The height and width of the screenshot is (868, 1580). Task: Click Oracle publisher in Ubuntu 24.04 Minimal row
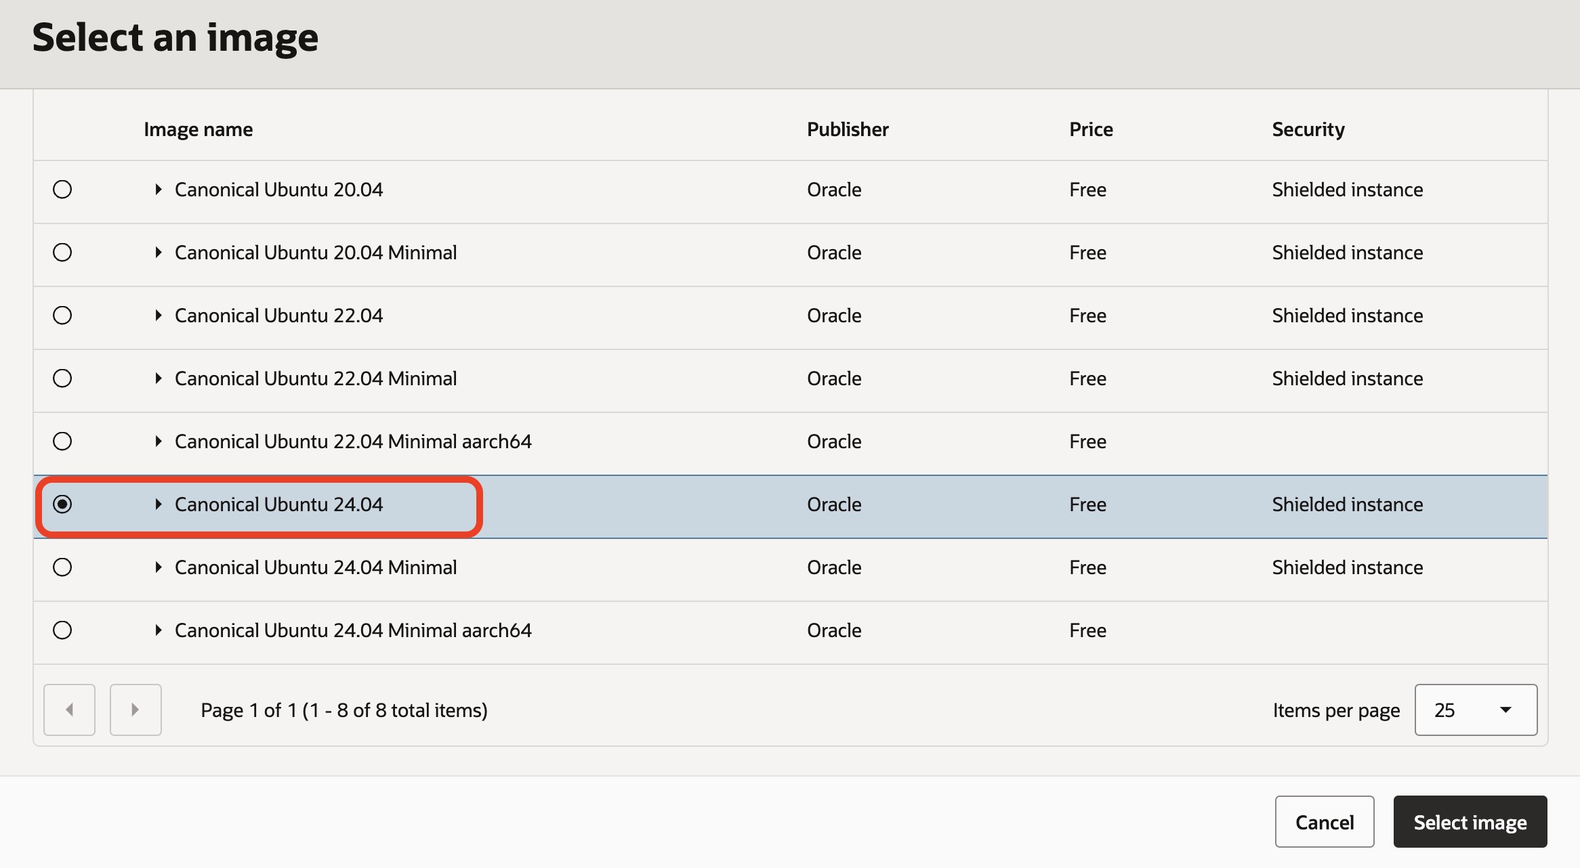834,567
